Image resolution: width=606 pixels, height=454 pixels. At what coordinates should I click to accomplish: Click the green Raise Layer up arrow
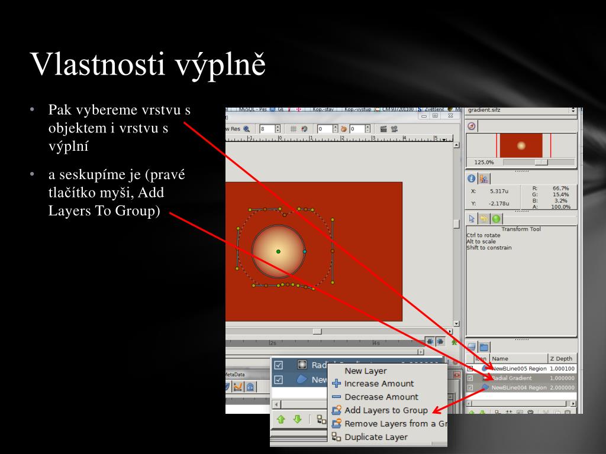click(x=281, y=419)
